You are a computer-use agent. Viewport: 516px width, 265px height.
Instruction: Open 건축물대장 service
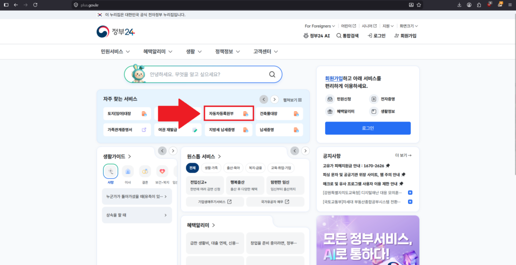[279, 113]
